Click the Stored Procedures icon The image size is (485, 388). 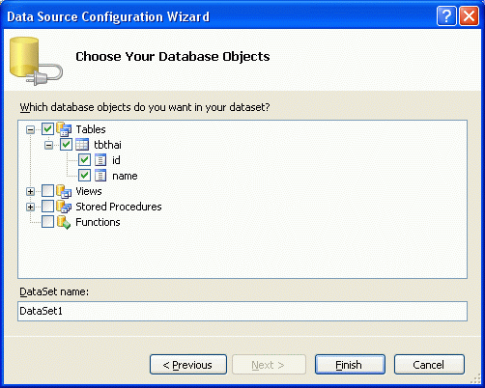click(x=64, y=207)
